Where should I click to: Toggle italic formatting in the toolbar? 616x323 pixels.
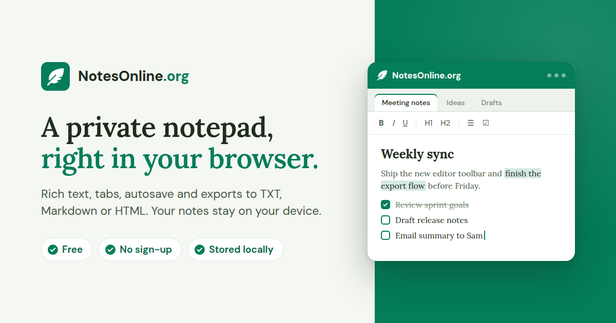pos(394,123)
